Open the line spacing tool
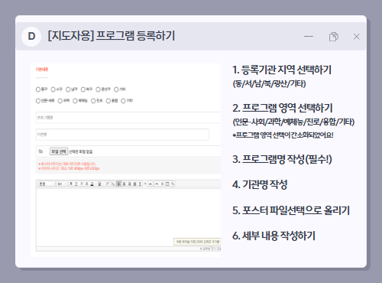 point(141,184)
